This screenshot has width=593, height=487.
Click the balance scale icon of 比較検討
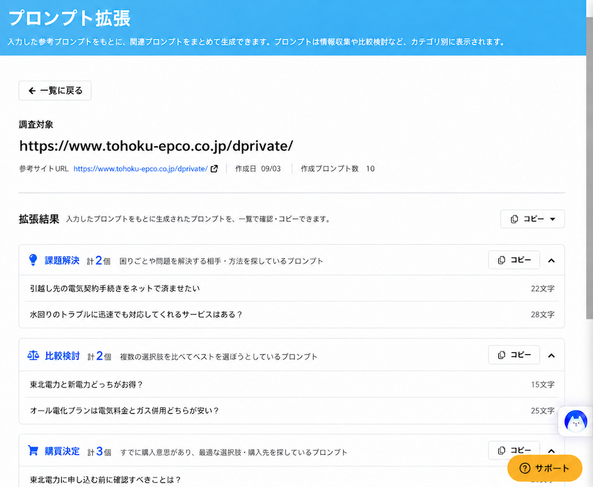coord(34,356)
